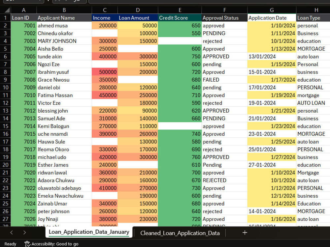Select cell with name ahmed musa

coord(64,26)
